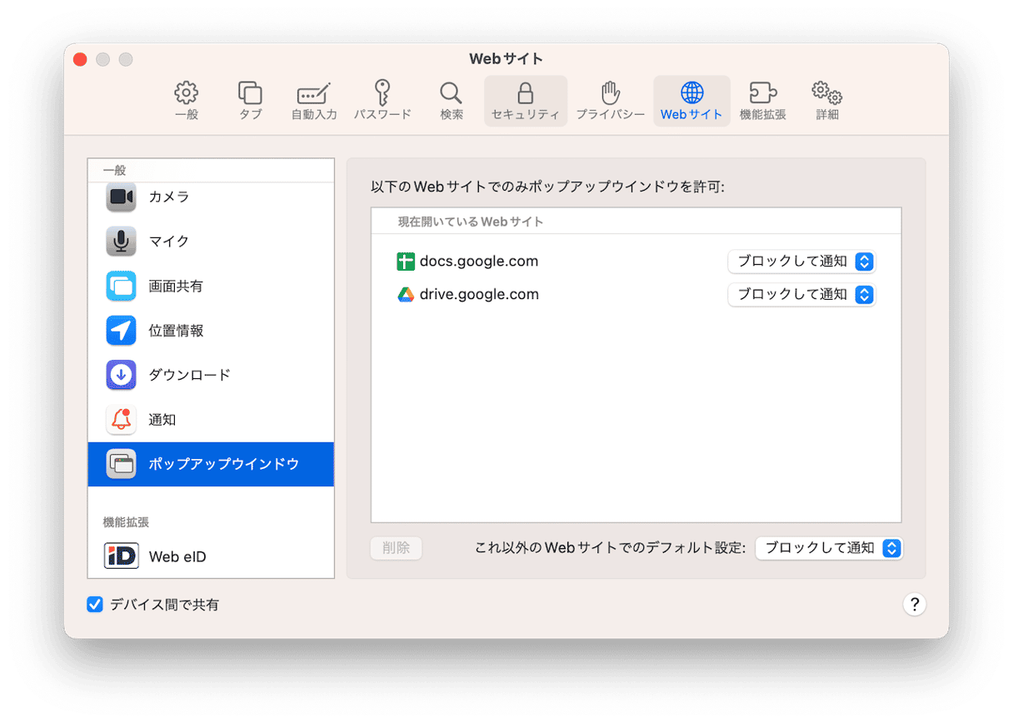The height and width of the screenshot is (723, 1013).
Task: Open the 自動入力 (AutoFill) pane
Action: (x=314, y=101)
